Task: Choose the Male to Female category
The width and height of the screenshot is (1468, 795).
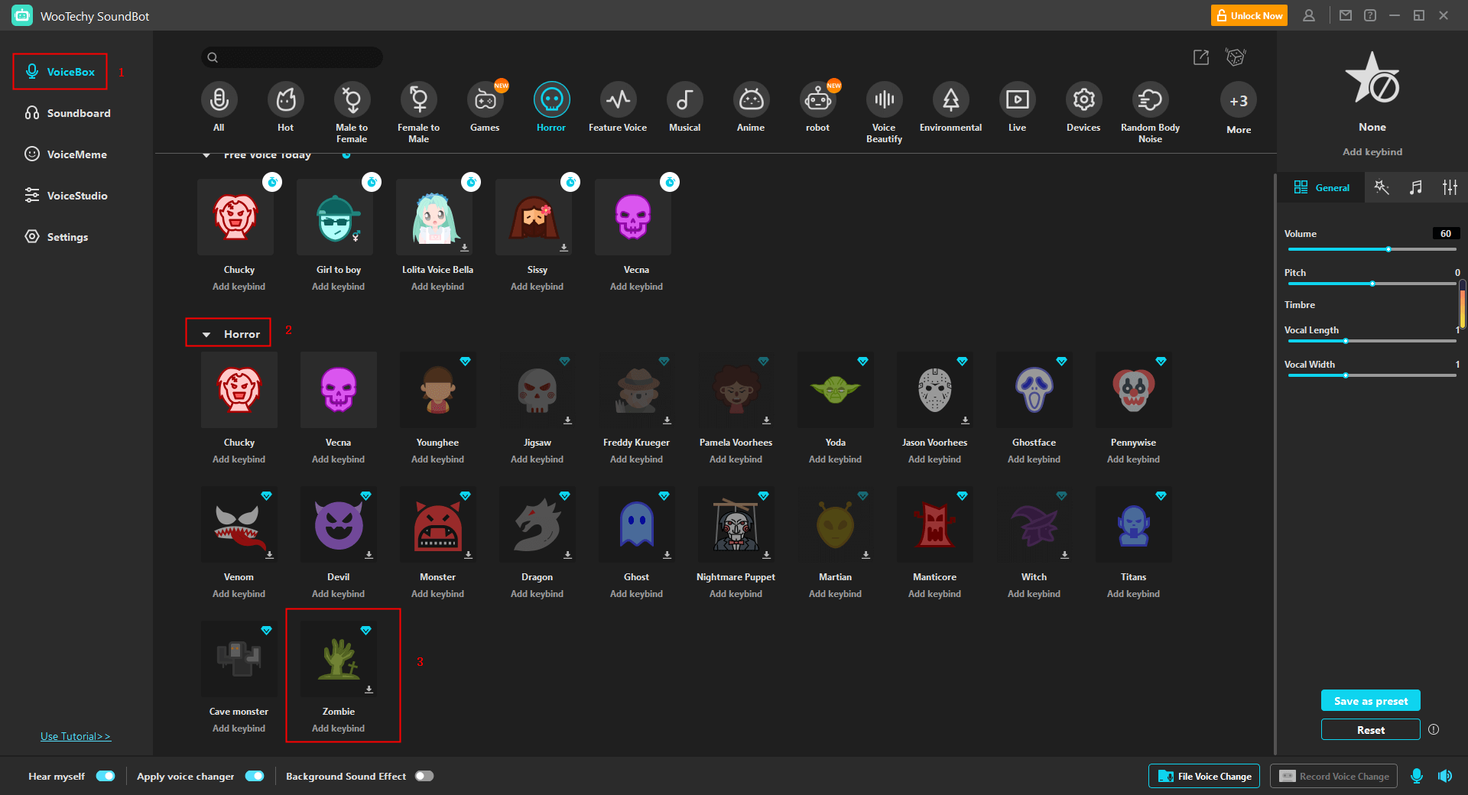Action: [352, 99]
